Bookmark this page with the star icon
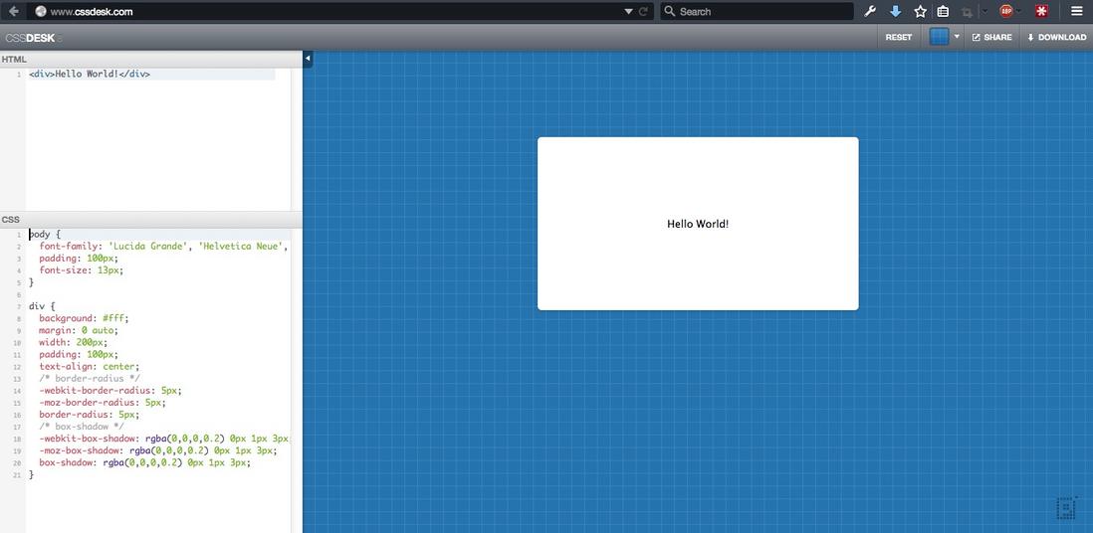The image size is (1093, 533). click(920, 11)
